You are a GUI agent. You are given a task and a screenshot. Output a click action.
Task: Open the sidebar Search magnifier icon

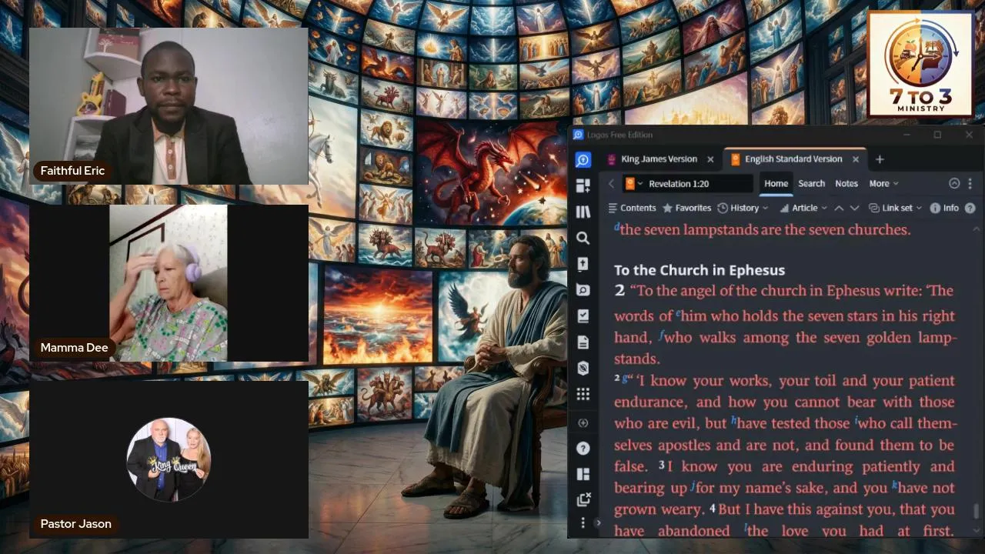pyautogui.click(x=583, y=238)
